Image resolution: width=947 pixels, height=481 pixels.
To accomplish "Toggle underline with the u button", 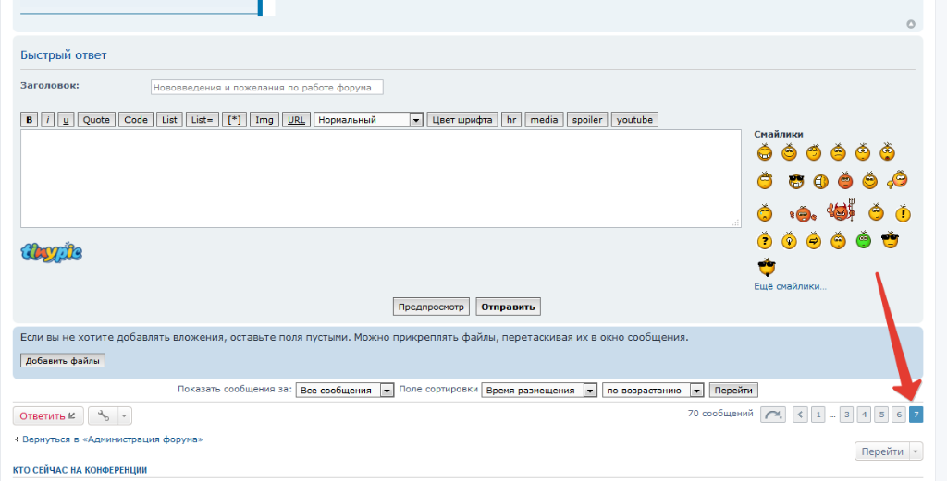I will click(x=66, y=120).
